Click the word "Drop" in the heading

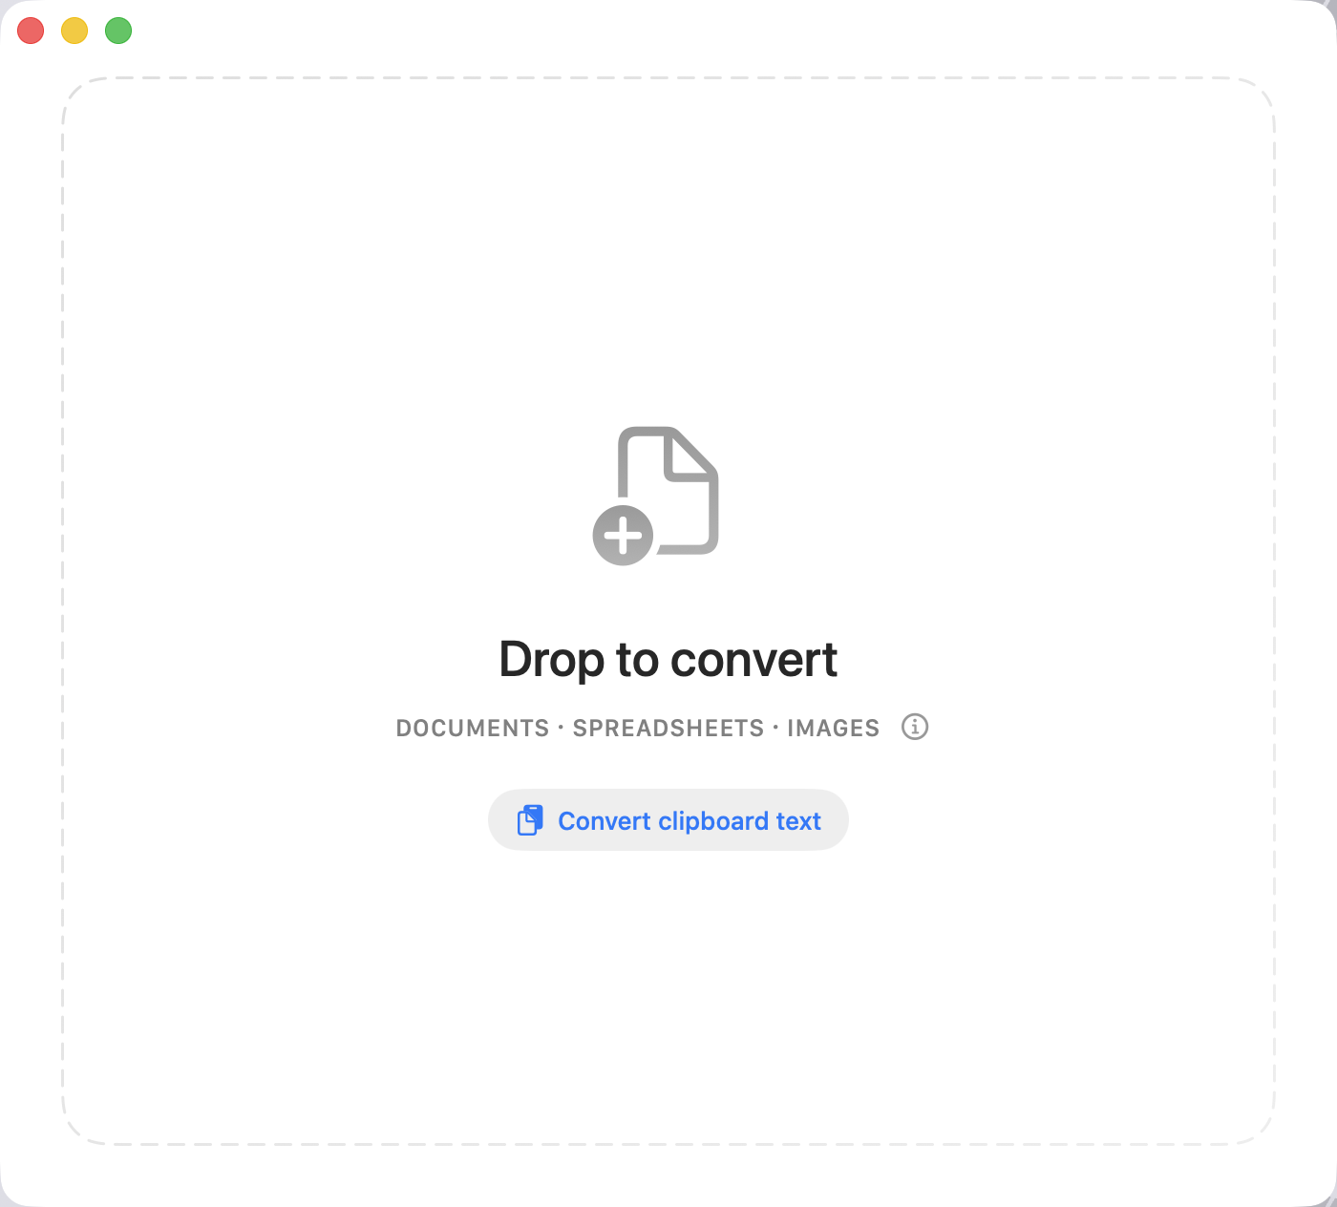click(552, 660)
